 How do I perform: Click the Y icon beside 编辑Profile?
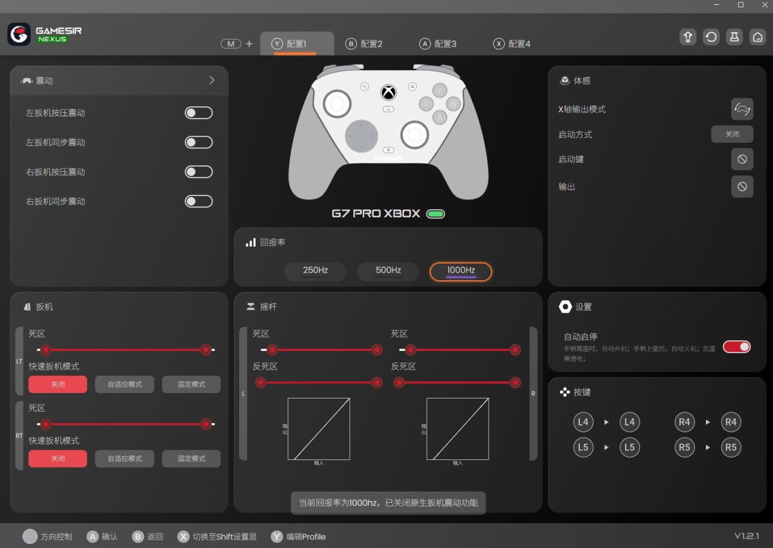pos(277,537)
